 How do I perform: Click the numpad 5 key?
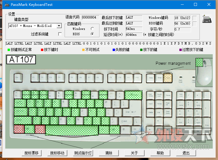tap(189, 113)
